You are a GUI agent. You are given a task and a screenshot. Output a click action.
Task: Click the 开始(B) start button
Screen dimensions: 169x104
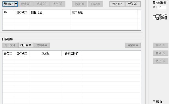coord(161,45)
